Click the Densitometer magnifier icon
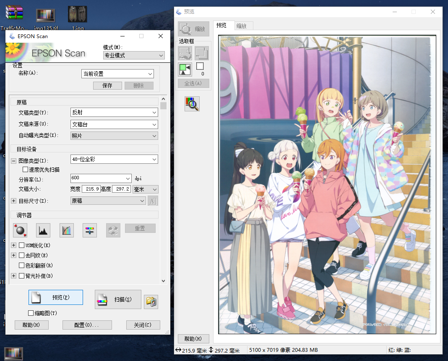 (x=192, y=104)
